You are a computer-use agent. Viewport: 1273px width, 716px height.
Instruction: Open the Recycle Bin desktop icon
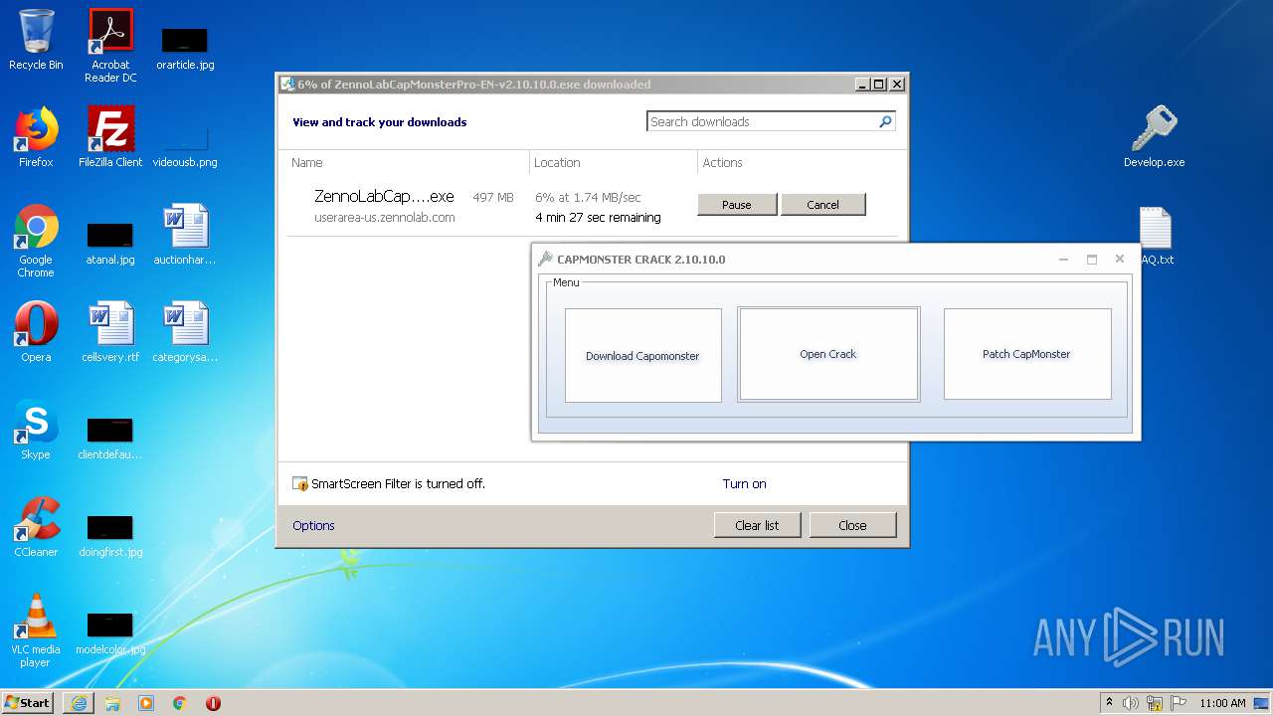[x=36, y=40]
